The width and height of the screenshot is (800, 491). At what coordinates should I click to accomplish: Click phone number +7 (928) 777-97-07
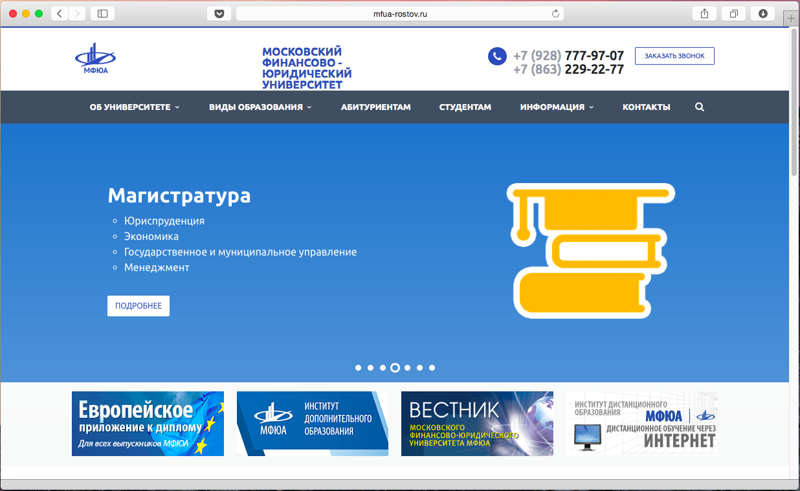click(x=568, y=56)
